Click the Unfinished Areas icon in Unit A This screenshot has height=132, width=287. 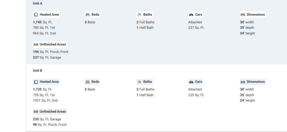point(36,45)
